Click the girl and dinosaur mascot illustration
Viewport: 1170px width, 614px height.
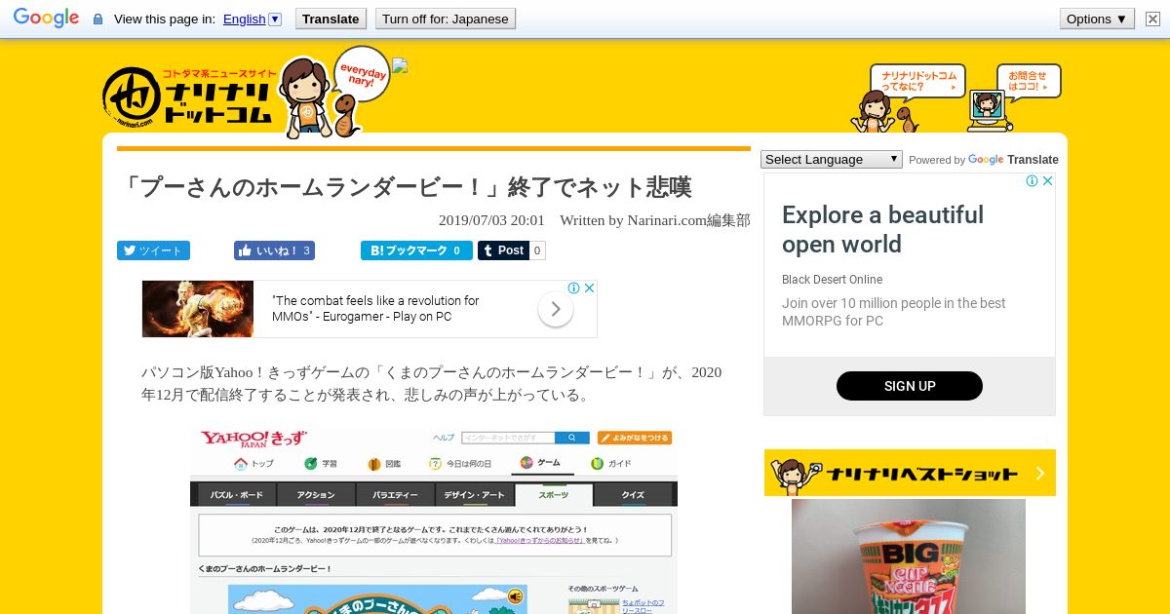(885, 111)
